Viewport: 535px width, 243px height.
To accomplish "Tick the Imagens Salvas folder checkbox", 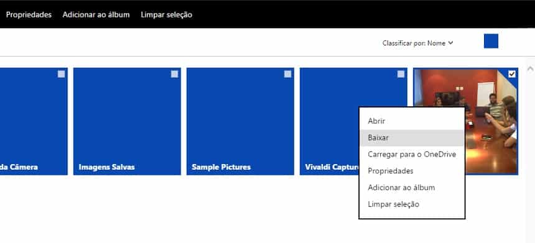I will click(x=174, y=74).
